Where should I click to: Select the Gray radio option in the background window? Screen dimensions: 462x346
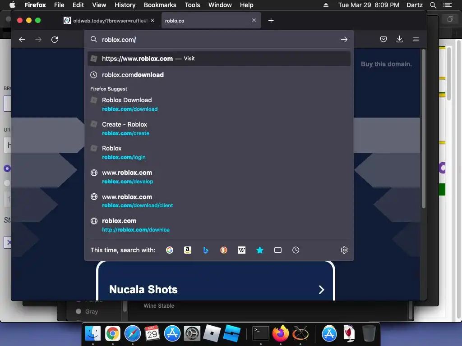[79, 312]
